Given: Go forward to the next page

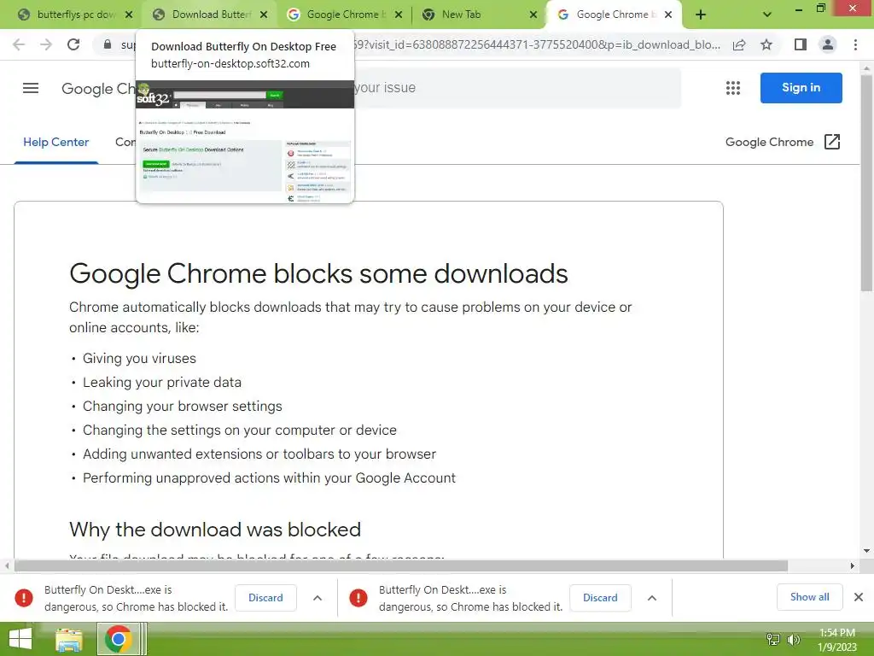Looking at the screenshot, I should point(46,44).
